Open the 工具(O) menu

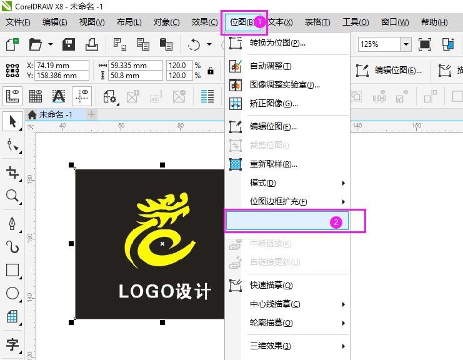[356, 22]
